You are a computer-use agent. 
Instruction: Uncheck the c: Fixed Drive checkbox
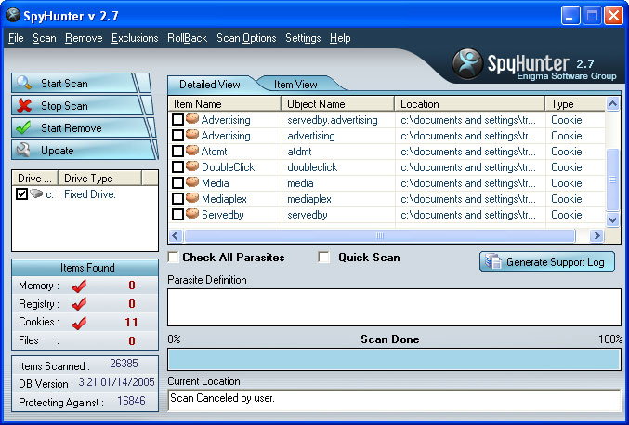(x=21, y=194)
